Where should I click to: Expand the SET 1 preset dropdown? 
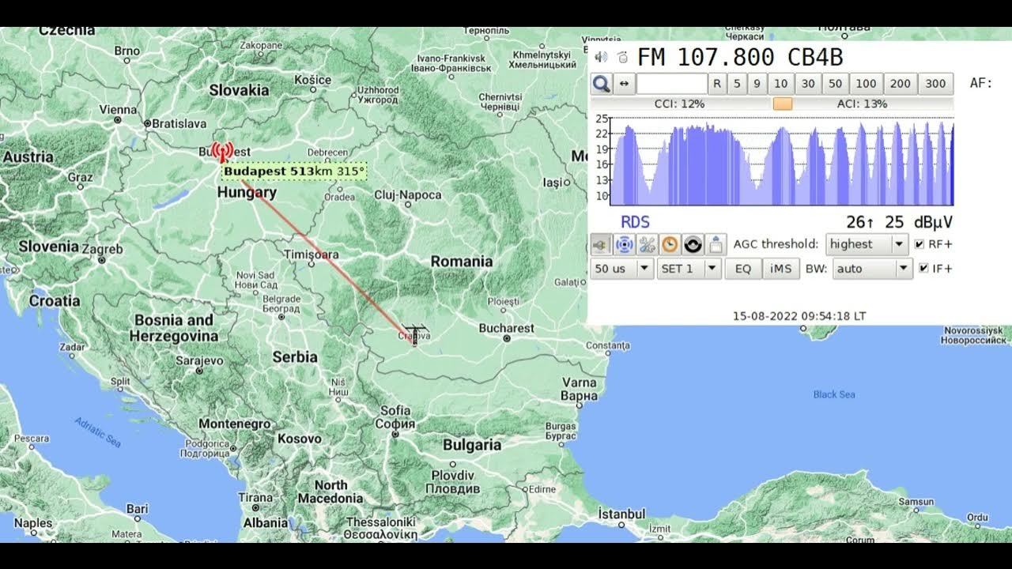coord(689,269)
